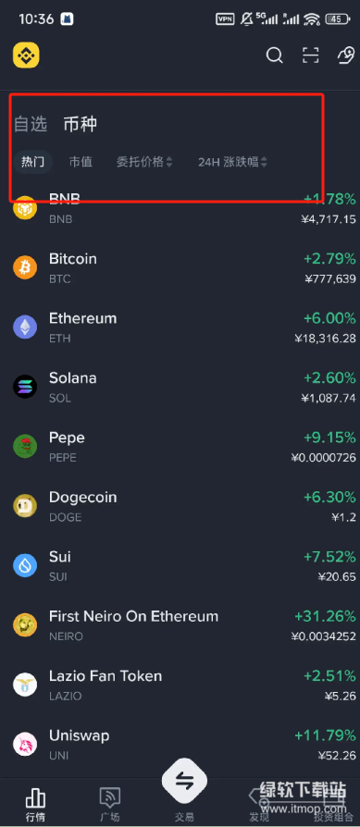The height and width of the screenshot is (827, 360).
Task: Select the 热门 filter chip
Action: point(32,162)
